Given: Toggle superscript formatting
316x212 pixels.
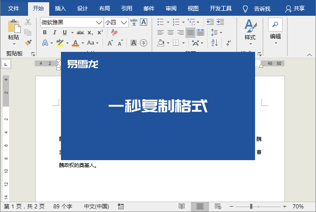Looking at the screenshot, I should click(100, 32).
